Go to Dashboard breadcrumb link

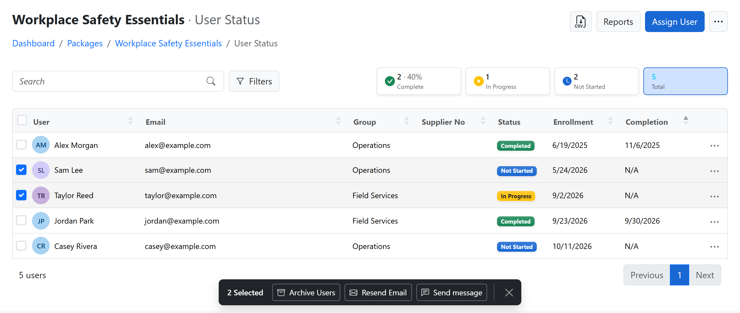pos(33,43)
